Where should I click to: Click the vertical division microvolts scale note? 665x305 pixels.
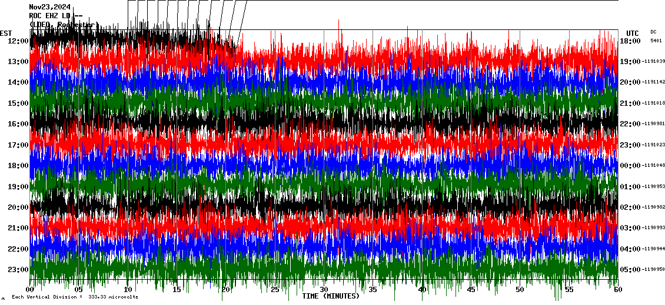[x=74, y=297]
